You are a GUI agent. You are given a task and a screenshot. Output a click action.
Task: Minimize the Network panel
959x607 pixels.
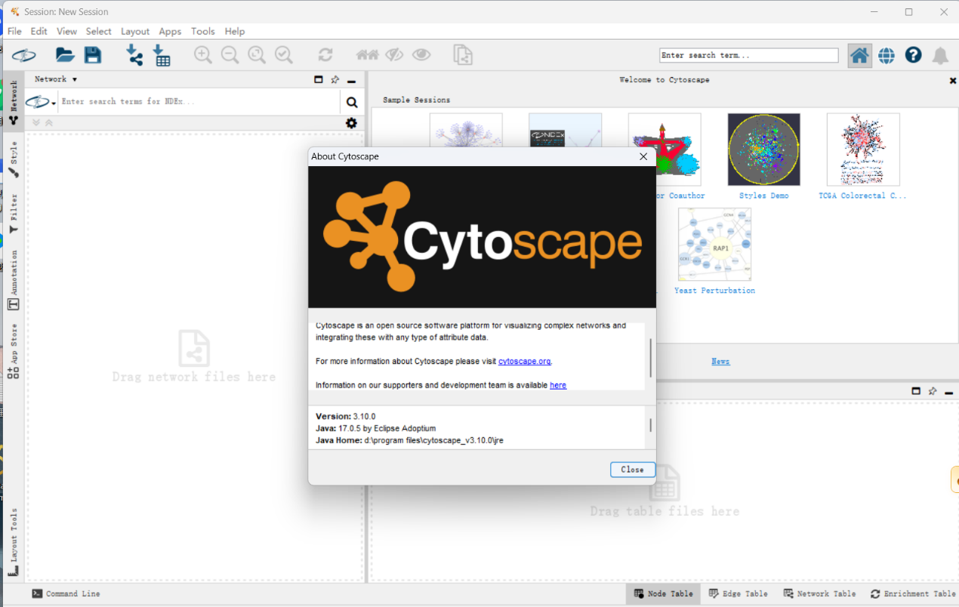click(x=352, y=81)
